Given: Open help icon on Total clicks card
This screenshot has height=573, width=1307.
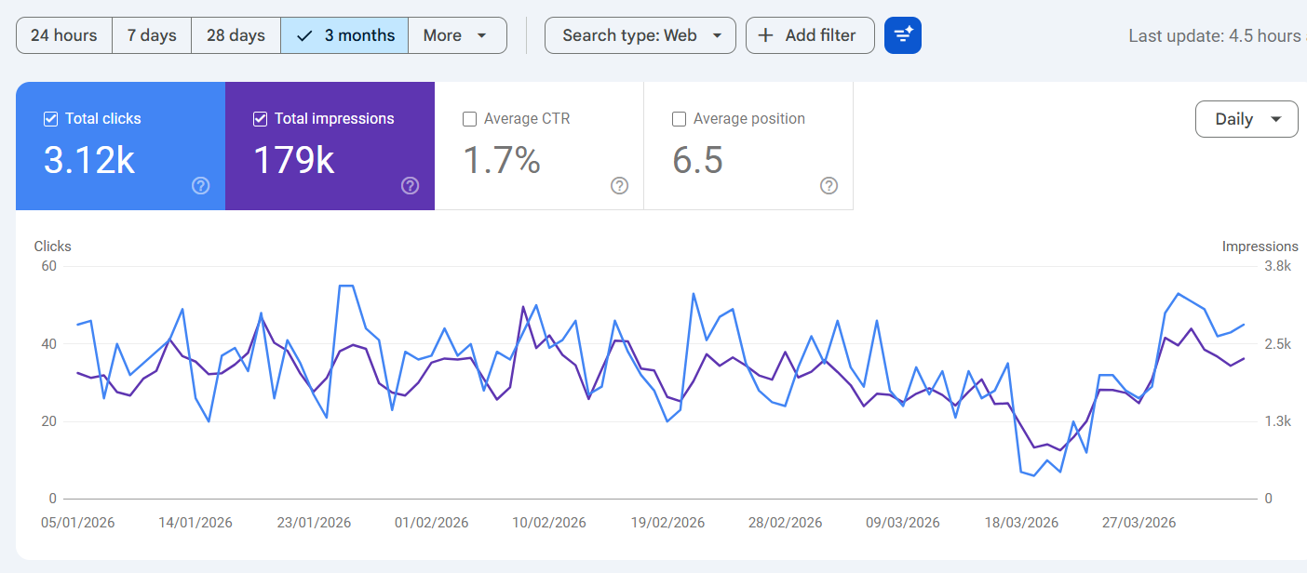Looking at the screenshot, I should (x=200, y=186).
